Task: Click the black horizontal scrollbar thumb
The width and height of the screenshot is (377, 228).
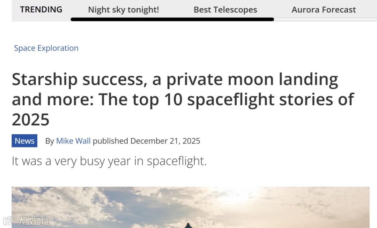Action: pos(172,19)
